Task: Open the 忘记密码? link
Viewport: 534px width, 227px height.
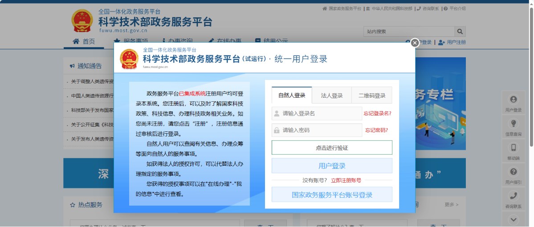Action: coord(377,130)
